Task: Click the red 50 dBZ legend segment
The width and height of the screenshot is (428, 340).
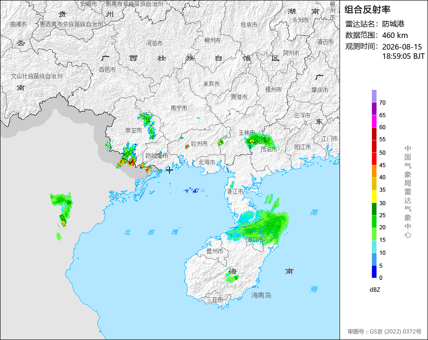Action: click(x=374, y=146)
